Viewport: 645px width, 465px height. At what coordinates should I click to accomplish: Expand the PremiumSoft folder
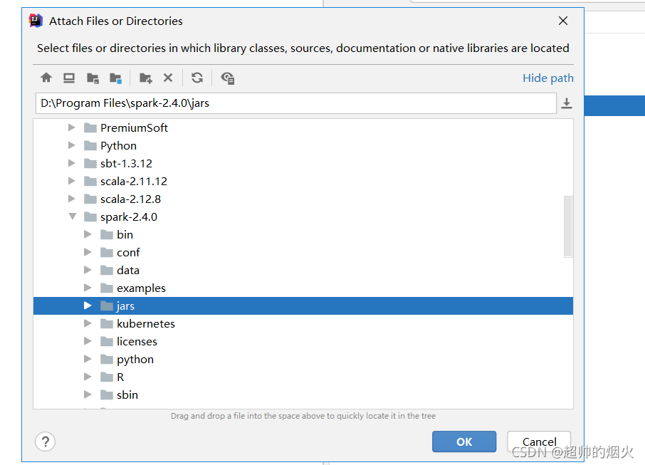72,127
